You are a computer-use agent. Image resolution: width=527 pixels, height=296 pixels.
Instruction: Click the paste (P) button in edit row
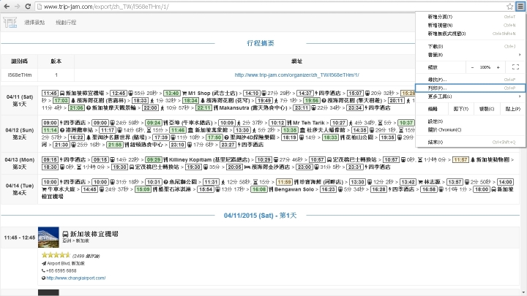click(x=512, y=109)
